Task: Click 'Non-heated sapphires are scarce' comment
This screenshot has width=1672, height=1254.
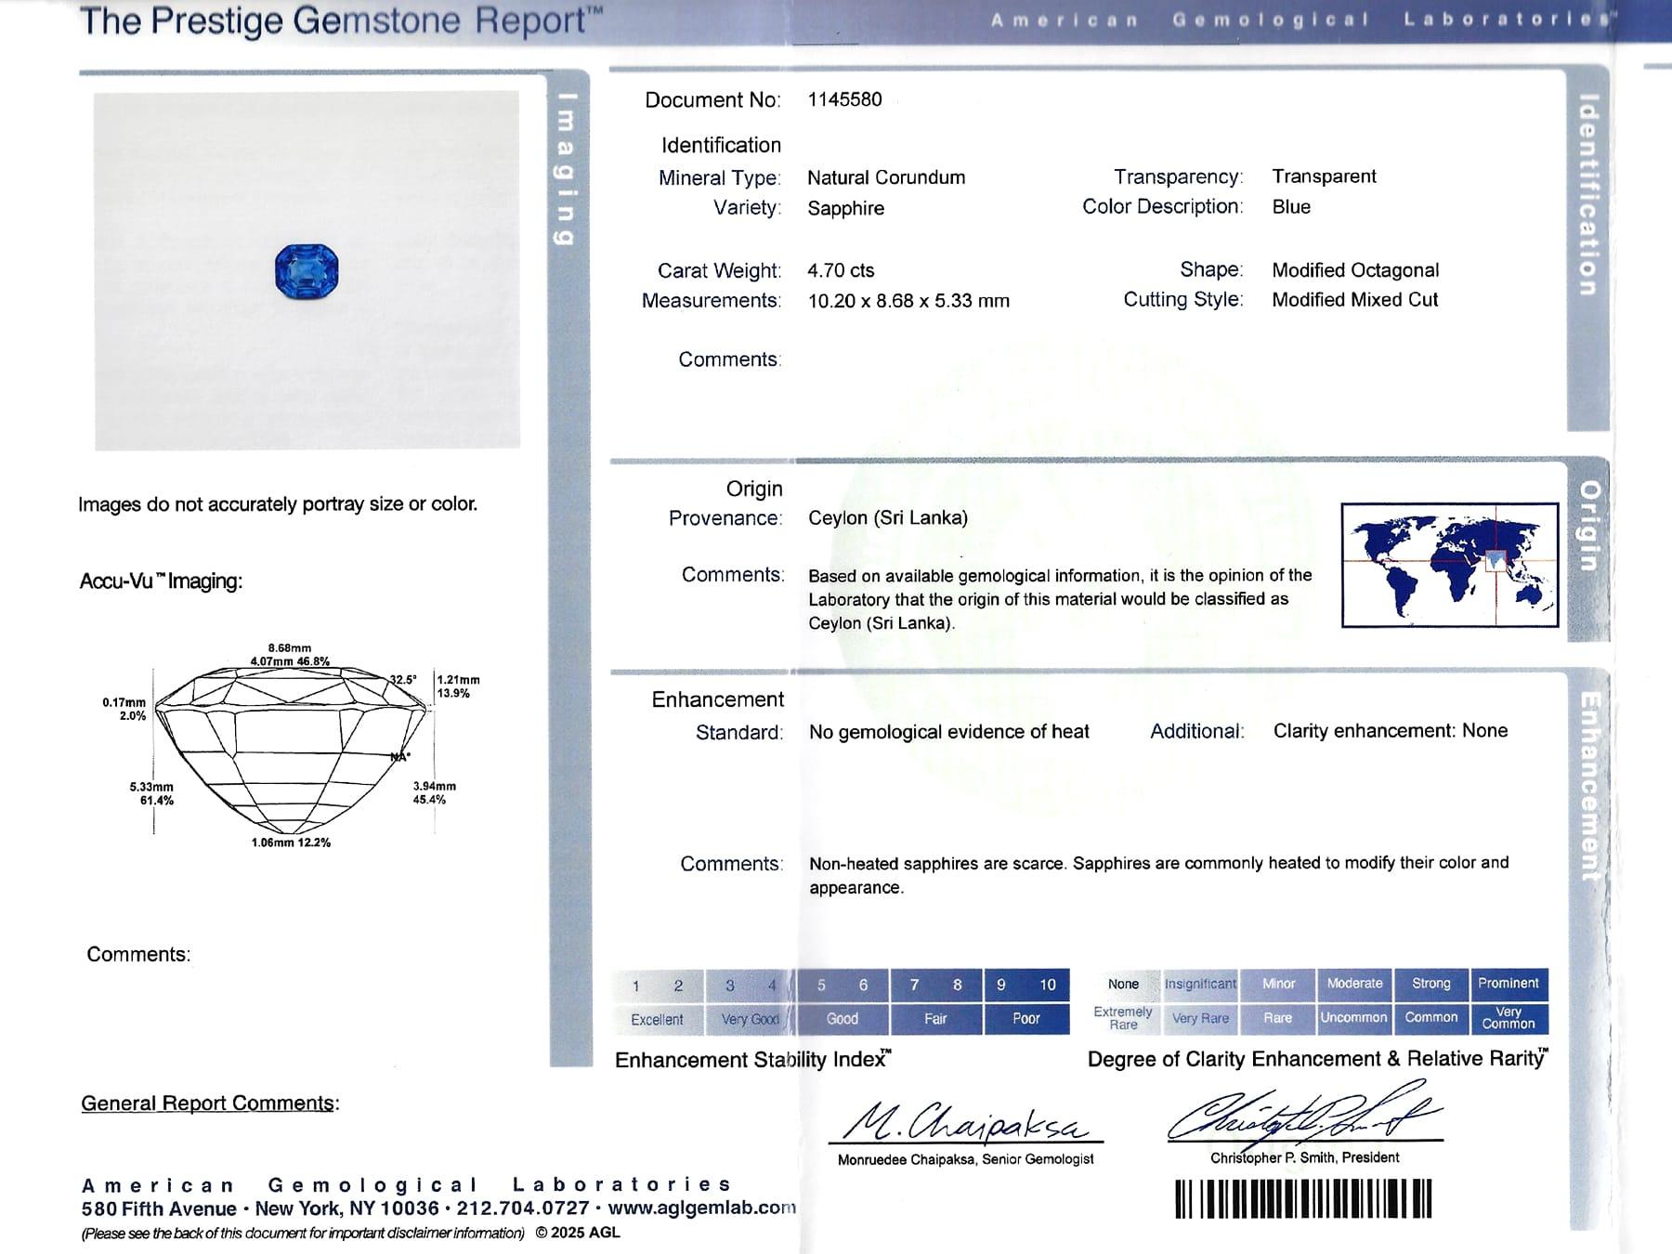Action: tap(1158, 875)
